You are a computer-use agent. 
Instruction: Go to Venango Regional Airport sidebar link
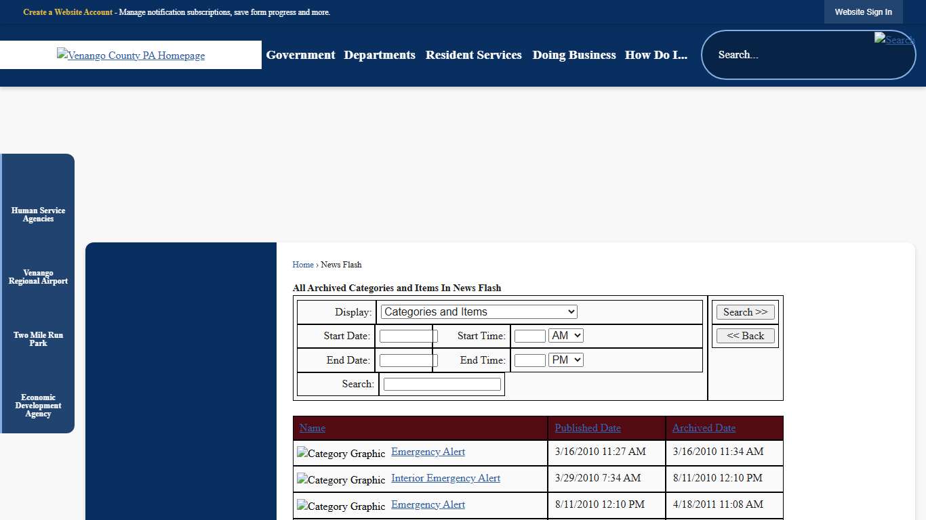click(39, 277)
